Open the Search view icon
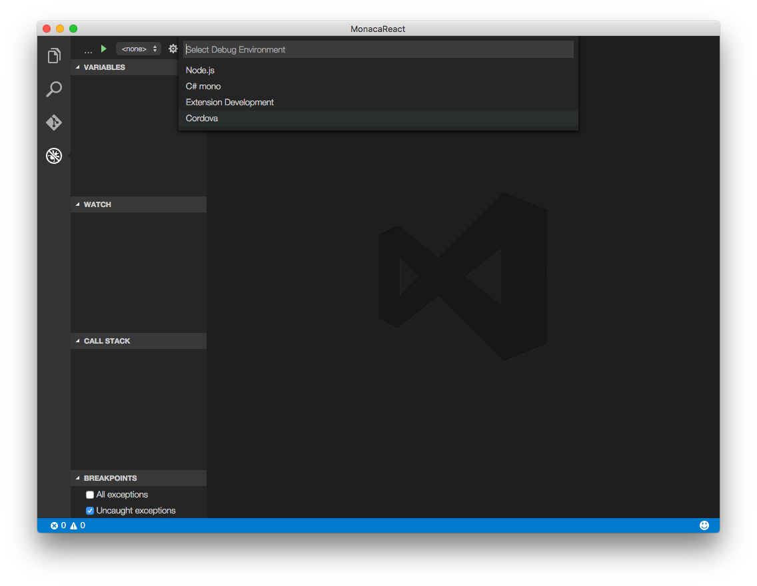Screen dimensions: 757x586 54,89
